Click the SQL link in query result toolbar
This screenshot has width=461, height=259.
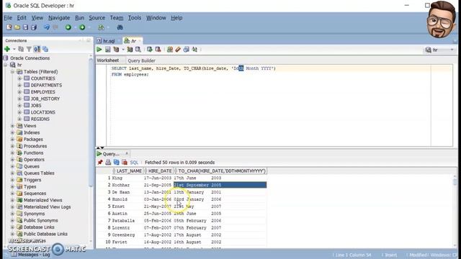pos(134,163)
